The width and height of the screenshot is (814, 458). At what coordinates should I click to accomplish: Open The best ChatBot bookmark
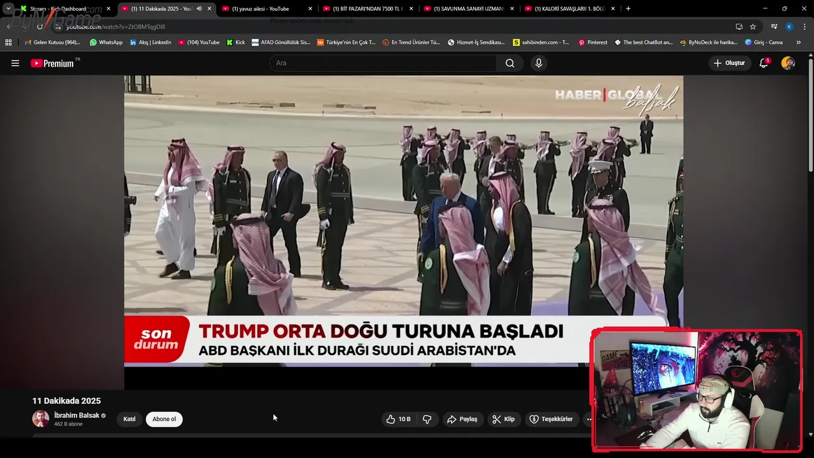pos(644,43)
